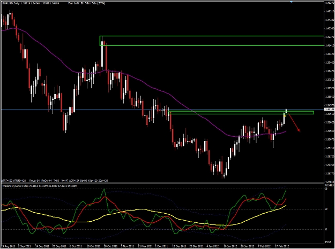Click the 28 Oct 2011 date label
Viewport: 335px width, 249px height.
click(110, 246)
